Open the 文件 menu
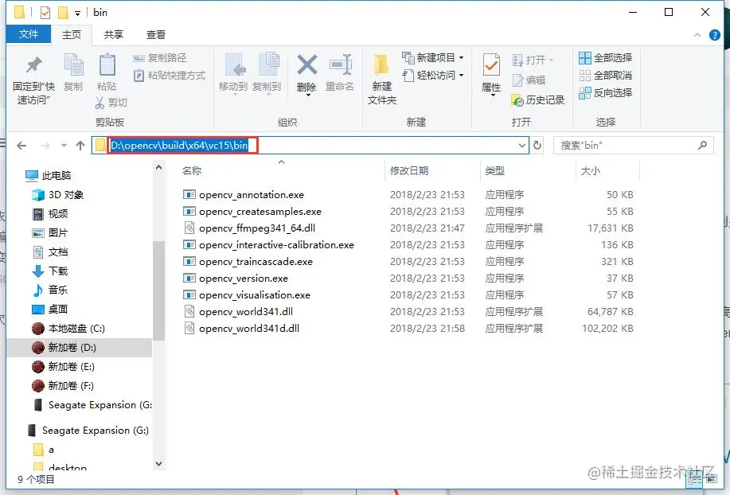This screenshot has height=495, width=730. [29, 35]
